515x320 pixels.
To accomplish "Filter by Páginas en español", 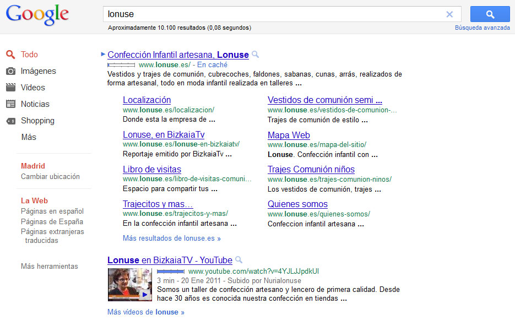I will tap(52, 211).
